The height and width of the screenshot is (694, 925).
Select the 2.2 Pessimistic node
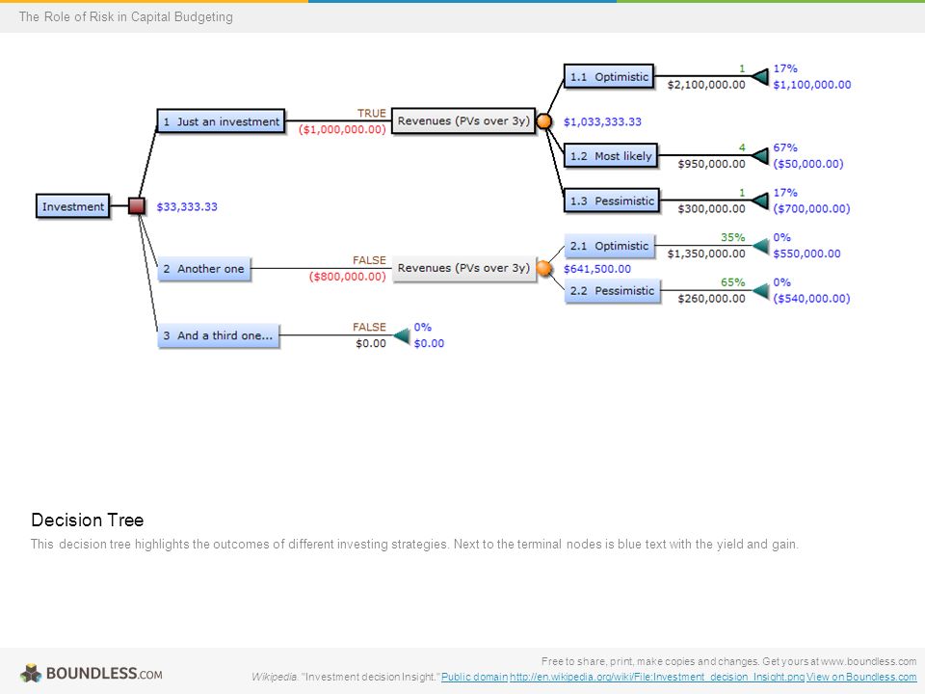pyautogui.click(x=613, y=290)
